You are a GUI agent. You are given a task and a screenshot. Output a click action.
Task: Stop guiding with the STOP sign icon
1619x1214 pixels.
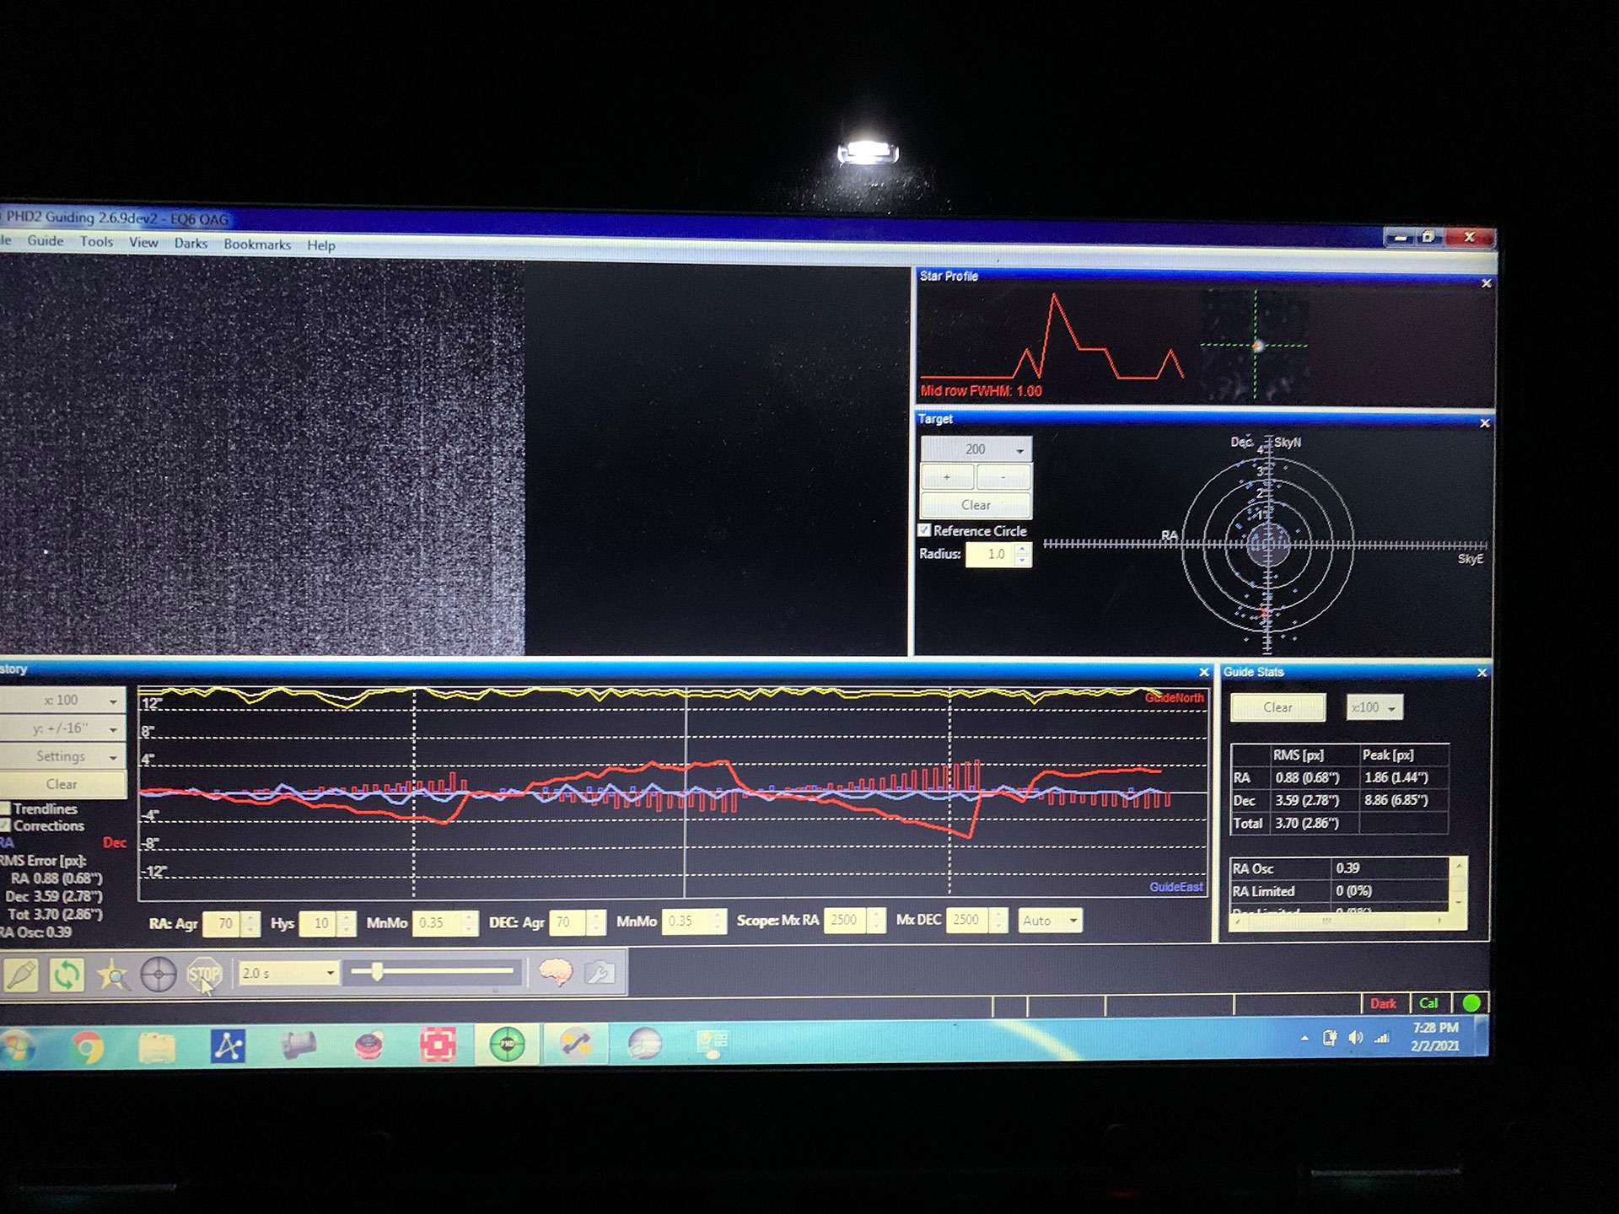point(203,975)
